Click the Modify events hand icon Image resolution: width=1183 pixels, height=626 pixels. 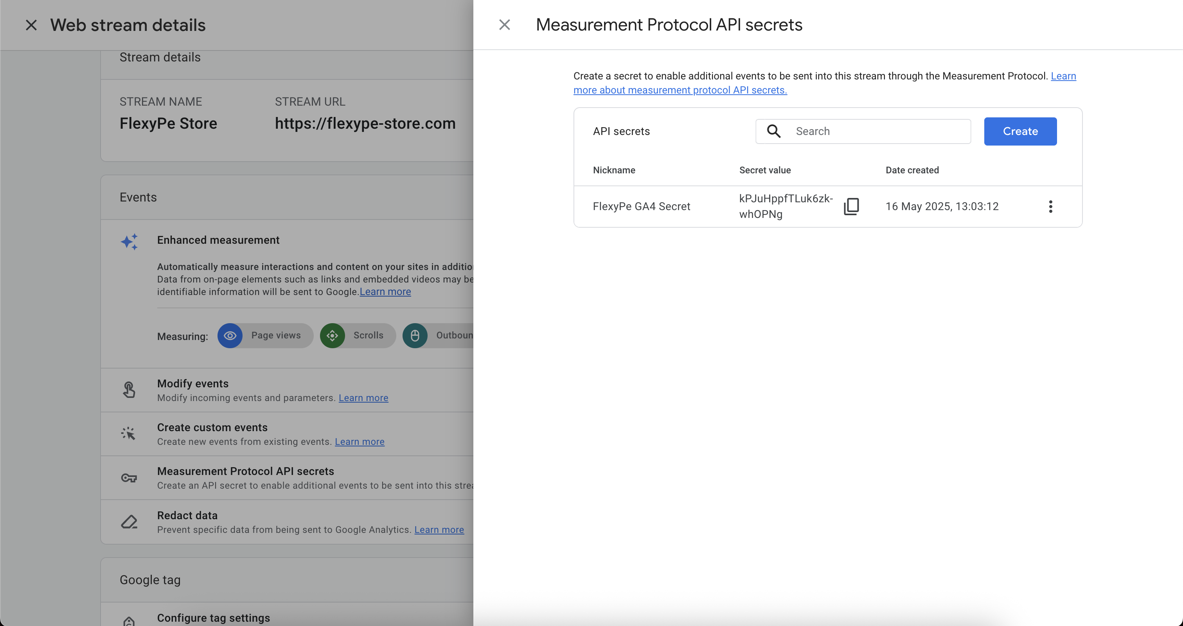tap(129, 390)
